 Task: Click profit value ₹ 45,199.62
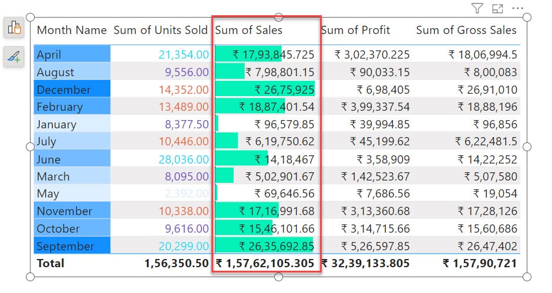tap(380, 141)
